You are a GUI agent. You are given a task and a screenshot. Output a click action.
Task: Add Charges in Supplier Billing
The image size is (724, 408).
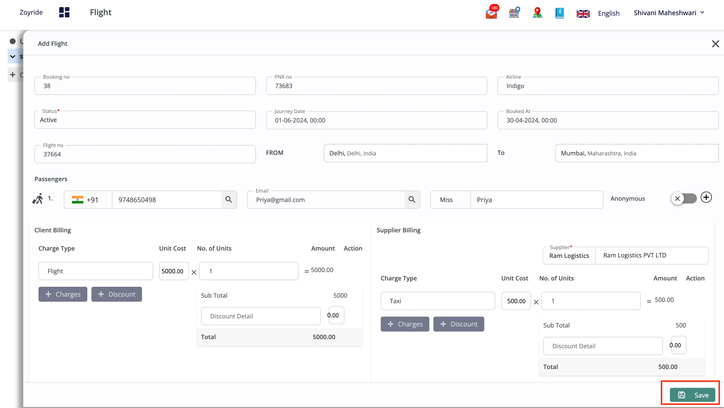coord(405,324)
